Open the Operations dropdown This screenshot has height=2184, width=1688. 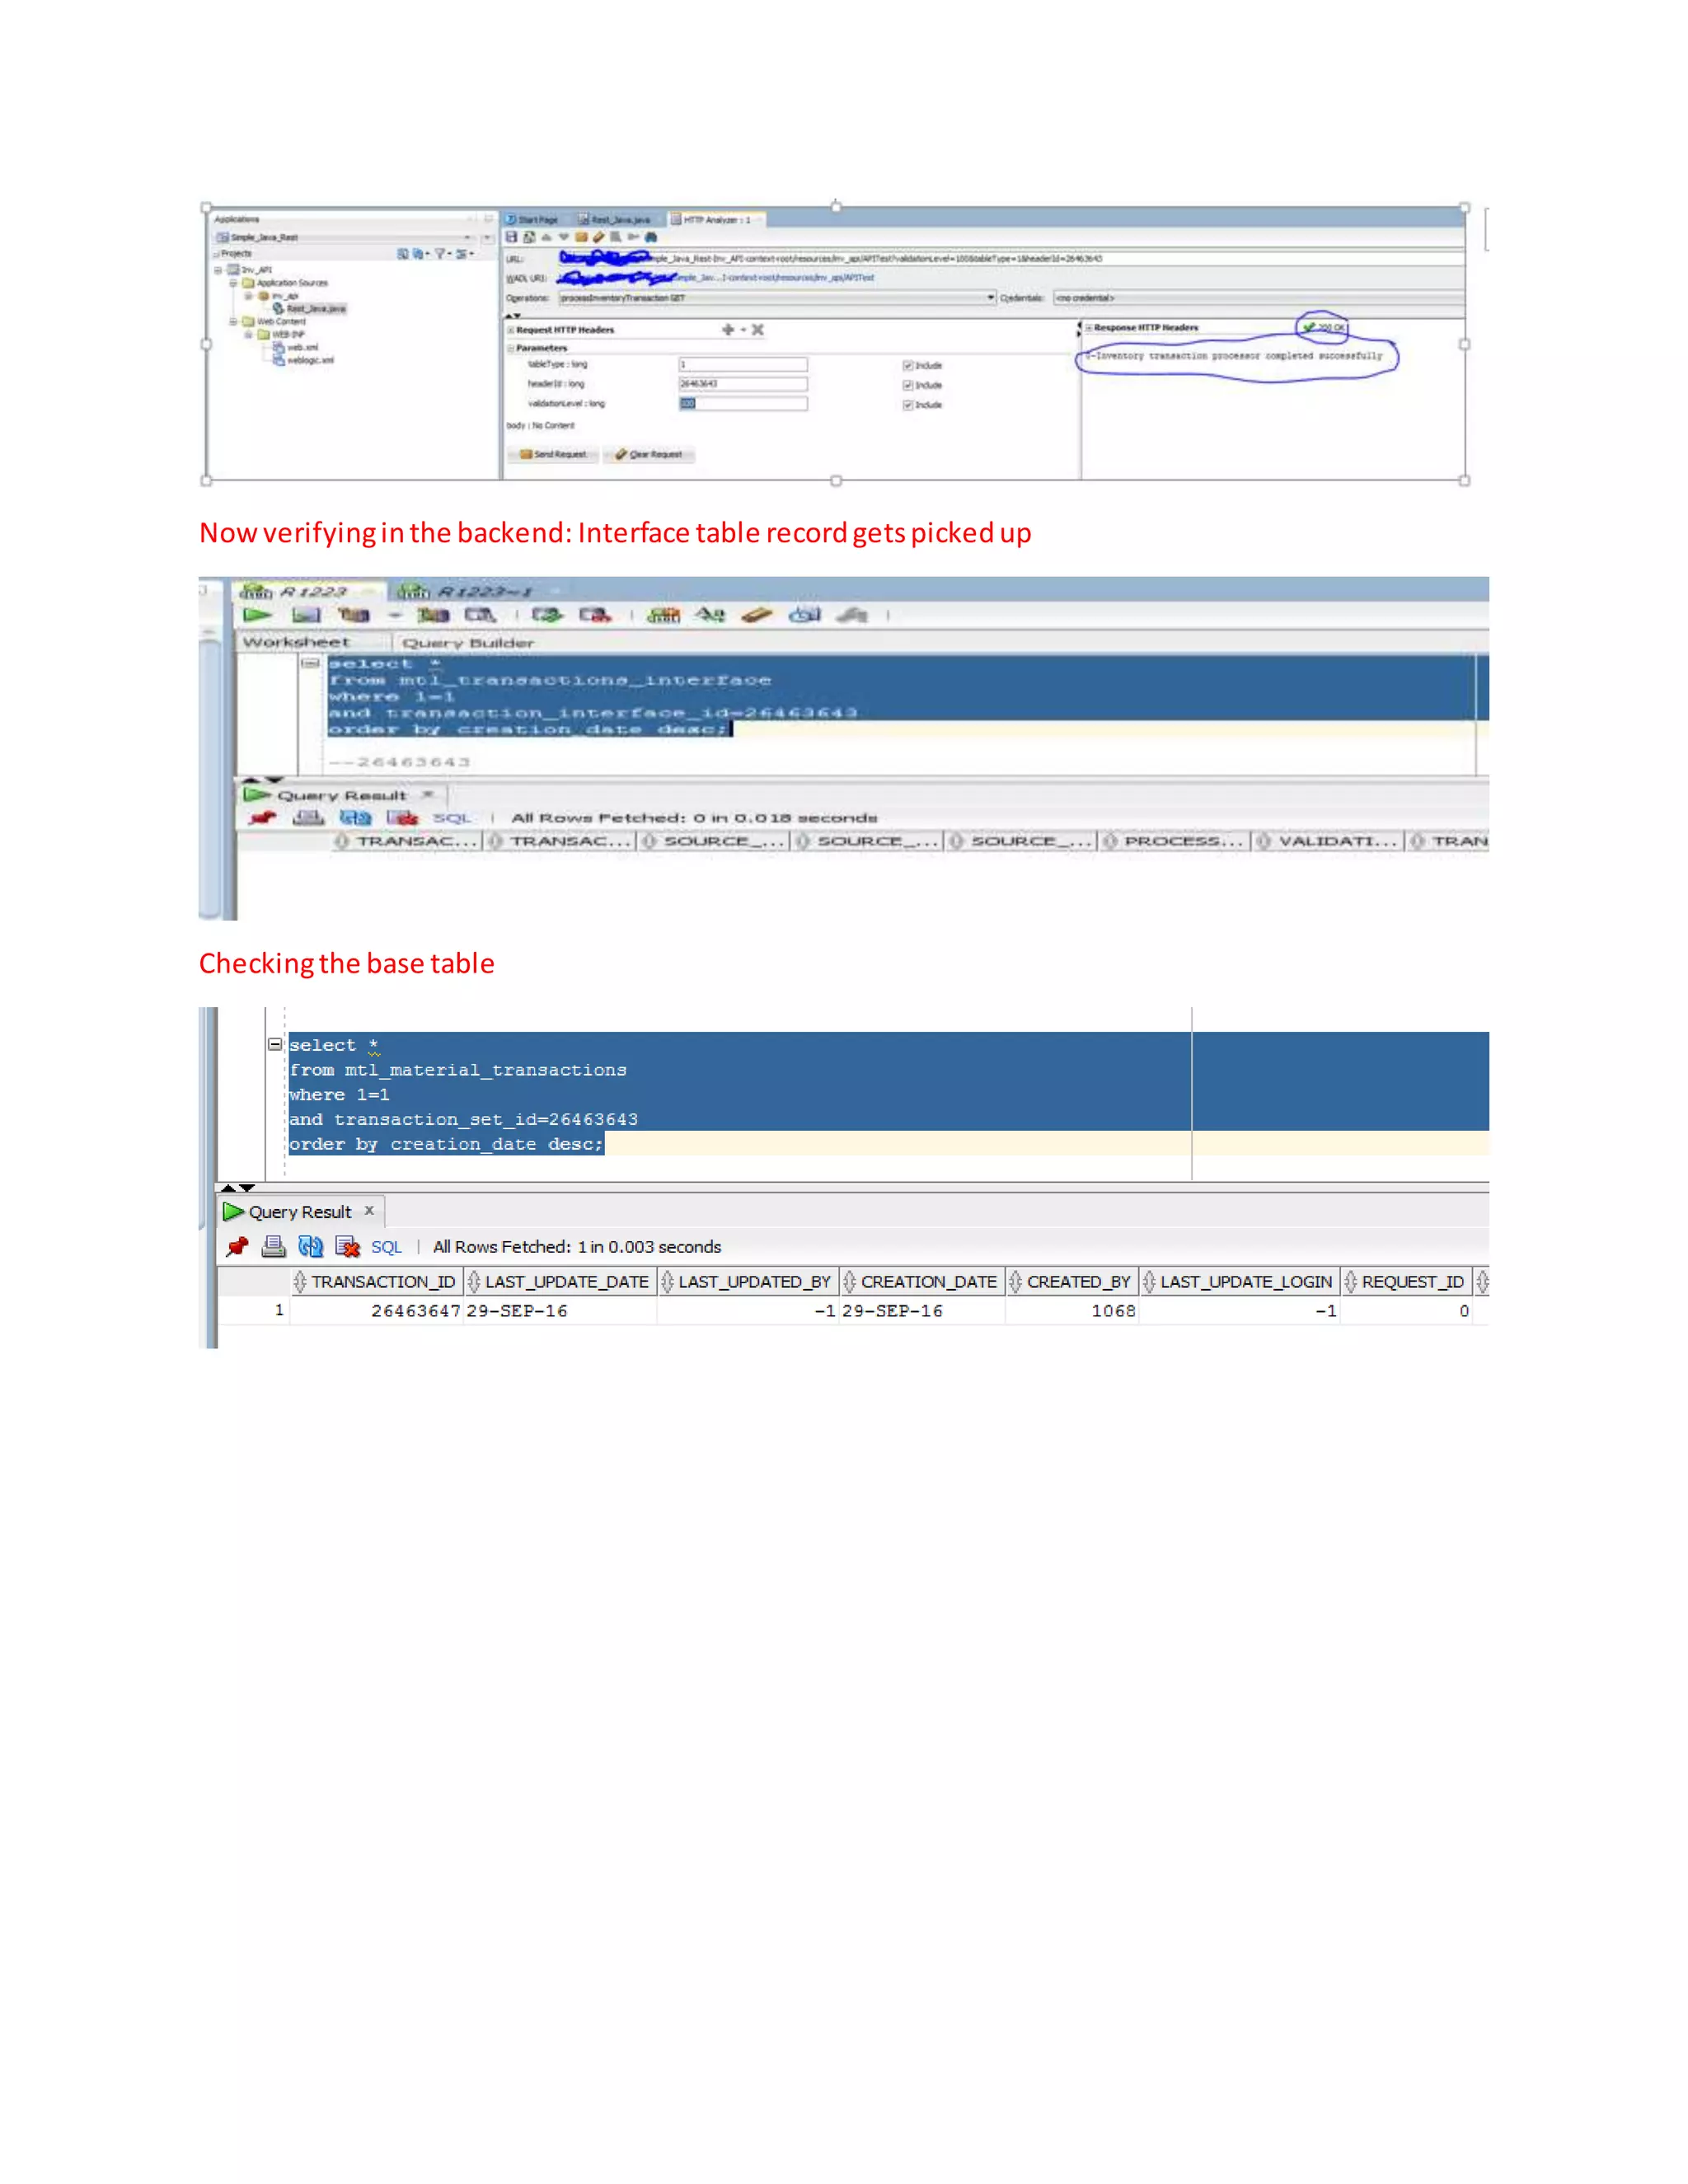pos(991,298)
